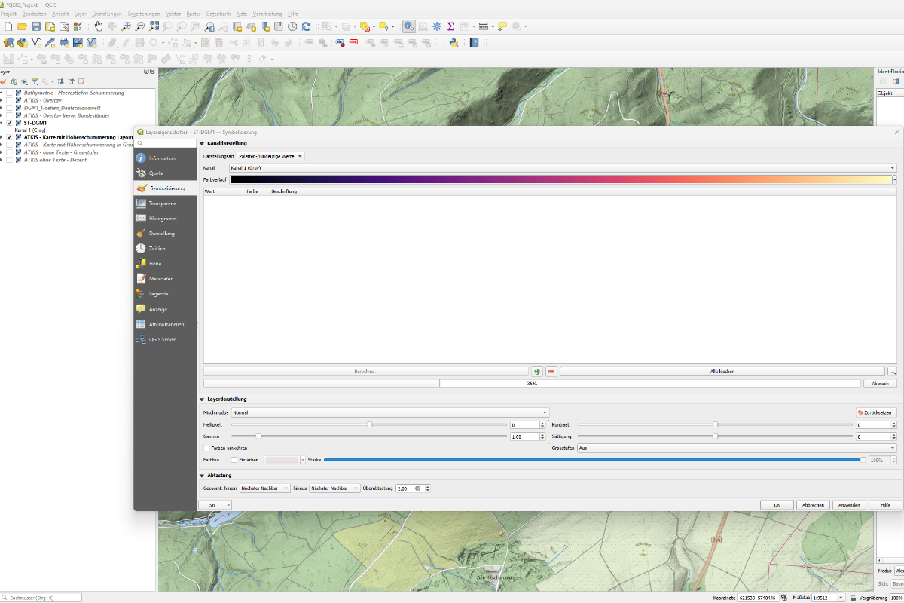The height and width of the screenshot is (603, 904).
Task: Activate the Zoom In tool
Action: (x=126, y=26)
